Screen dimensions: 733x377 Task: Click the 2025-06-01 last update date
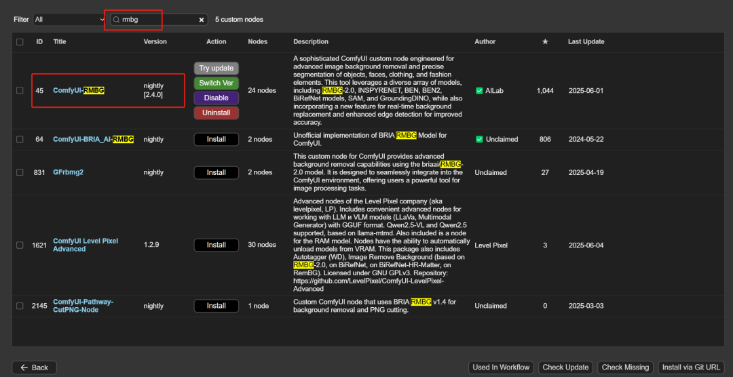[586, 91]
